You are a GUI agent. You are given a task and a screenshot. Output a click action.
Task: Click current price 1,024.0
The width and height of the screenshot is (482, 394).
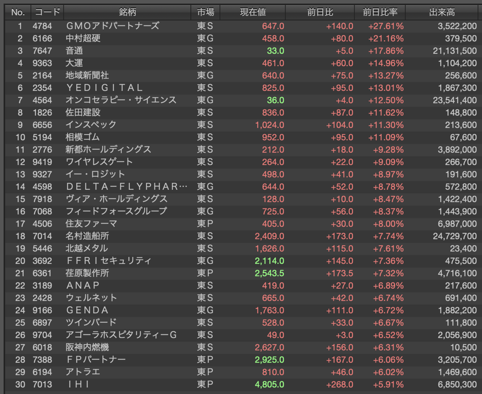click(270, 125)
